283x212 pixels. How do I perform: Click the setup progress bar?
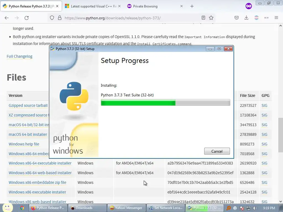(x=165, y=103)
